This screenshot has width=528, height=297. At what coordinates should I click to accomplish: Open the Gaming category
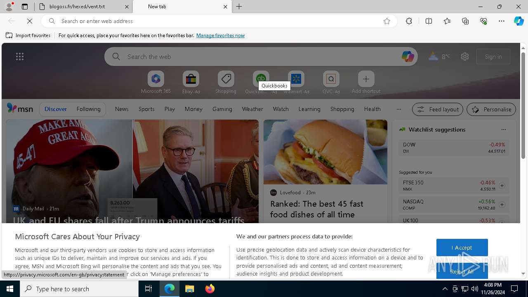click(x=222, y=109)
